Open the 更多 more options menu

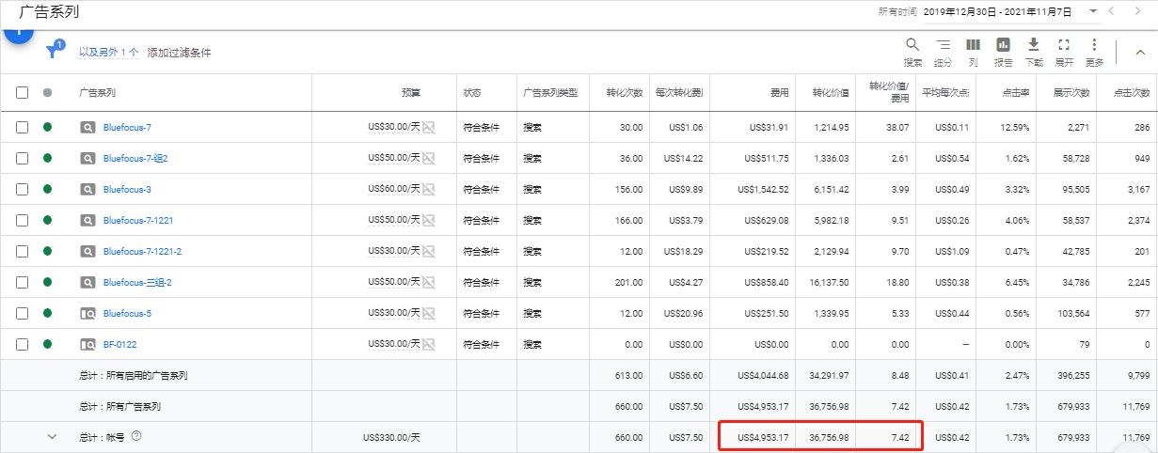coord(1094,52)
